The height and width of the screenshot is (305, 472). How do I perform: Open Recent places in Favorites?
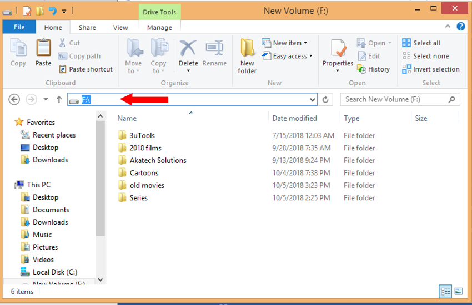(x=48, y=135)
